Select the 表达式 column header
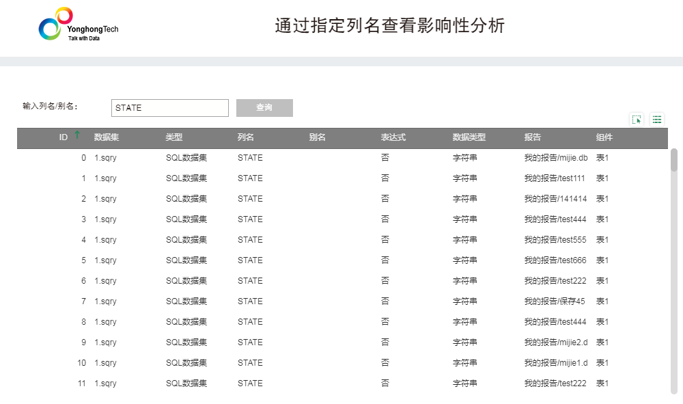Screen dimensions: 683x404 (393, 137)
